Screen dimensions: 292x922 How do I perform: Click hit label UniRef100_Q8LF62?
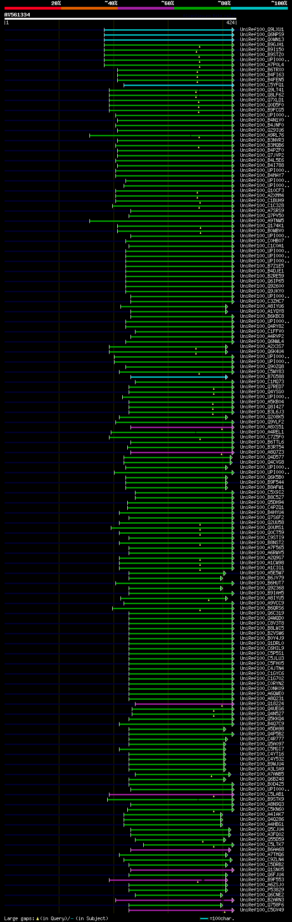(262, 95)
